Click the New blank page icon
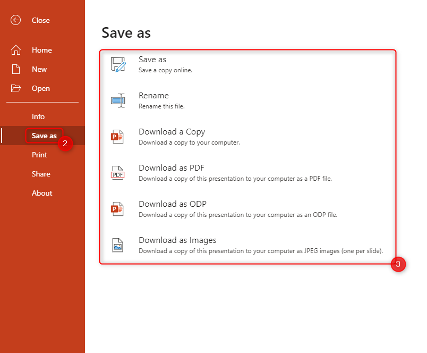Image resolution: width=427 pixels, height=353 pixels. (x=16, y=69)
